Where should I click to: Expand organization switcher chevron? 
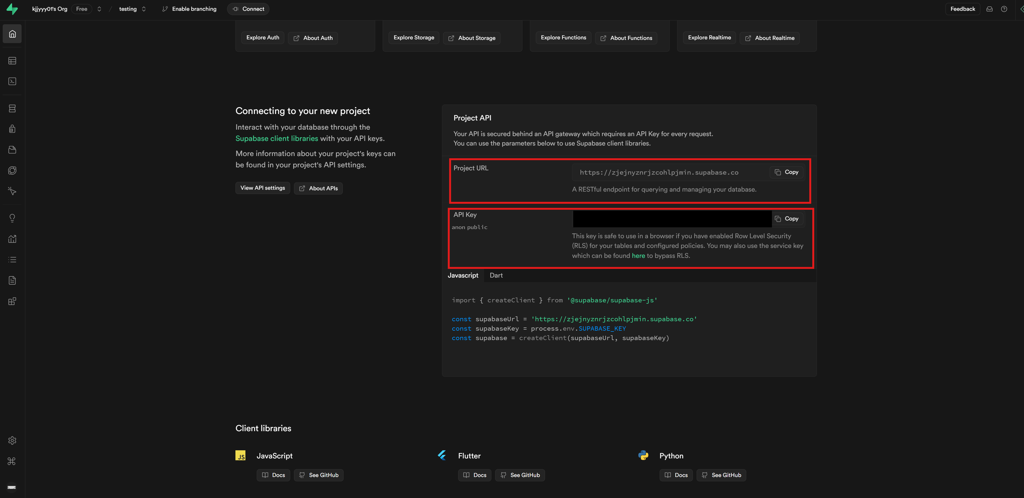(99, 9)
